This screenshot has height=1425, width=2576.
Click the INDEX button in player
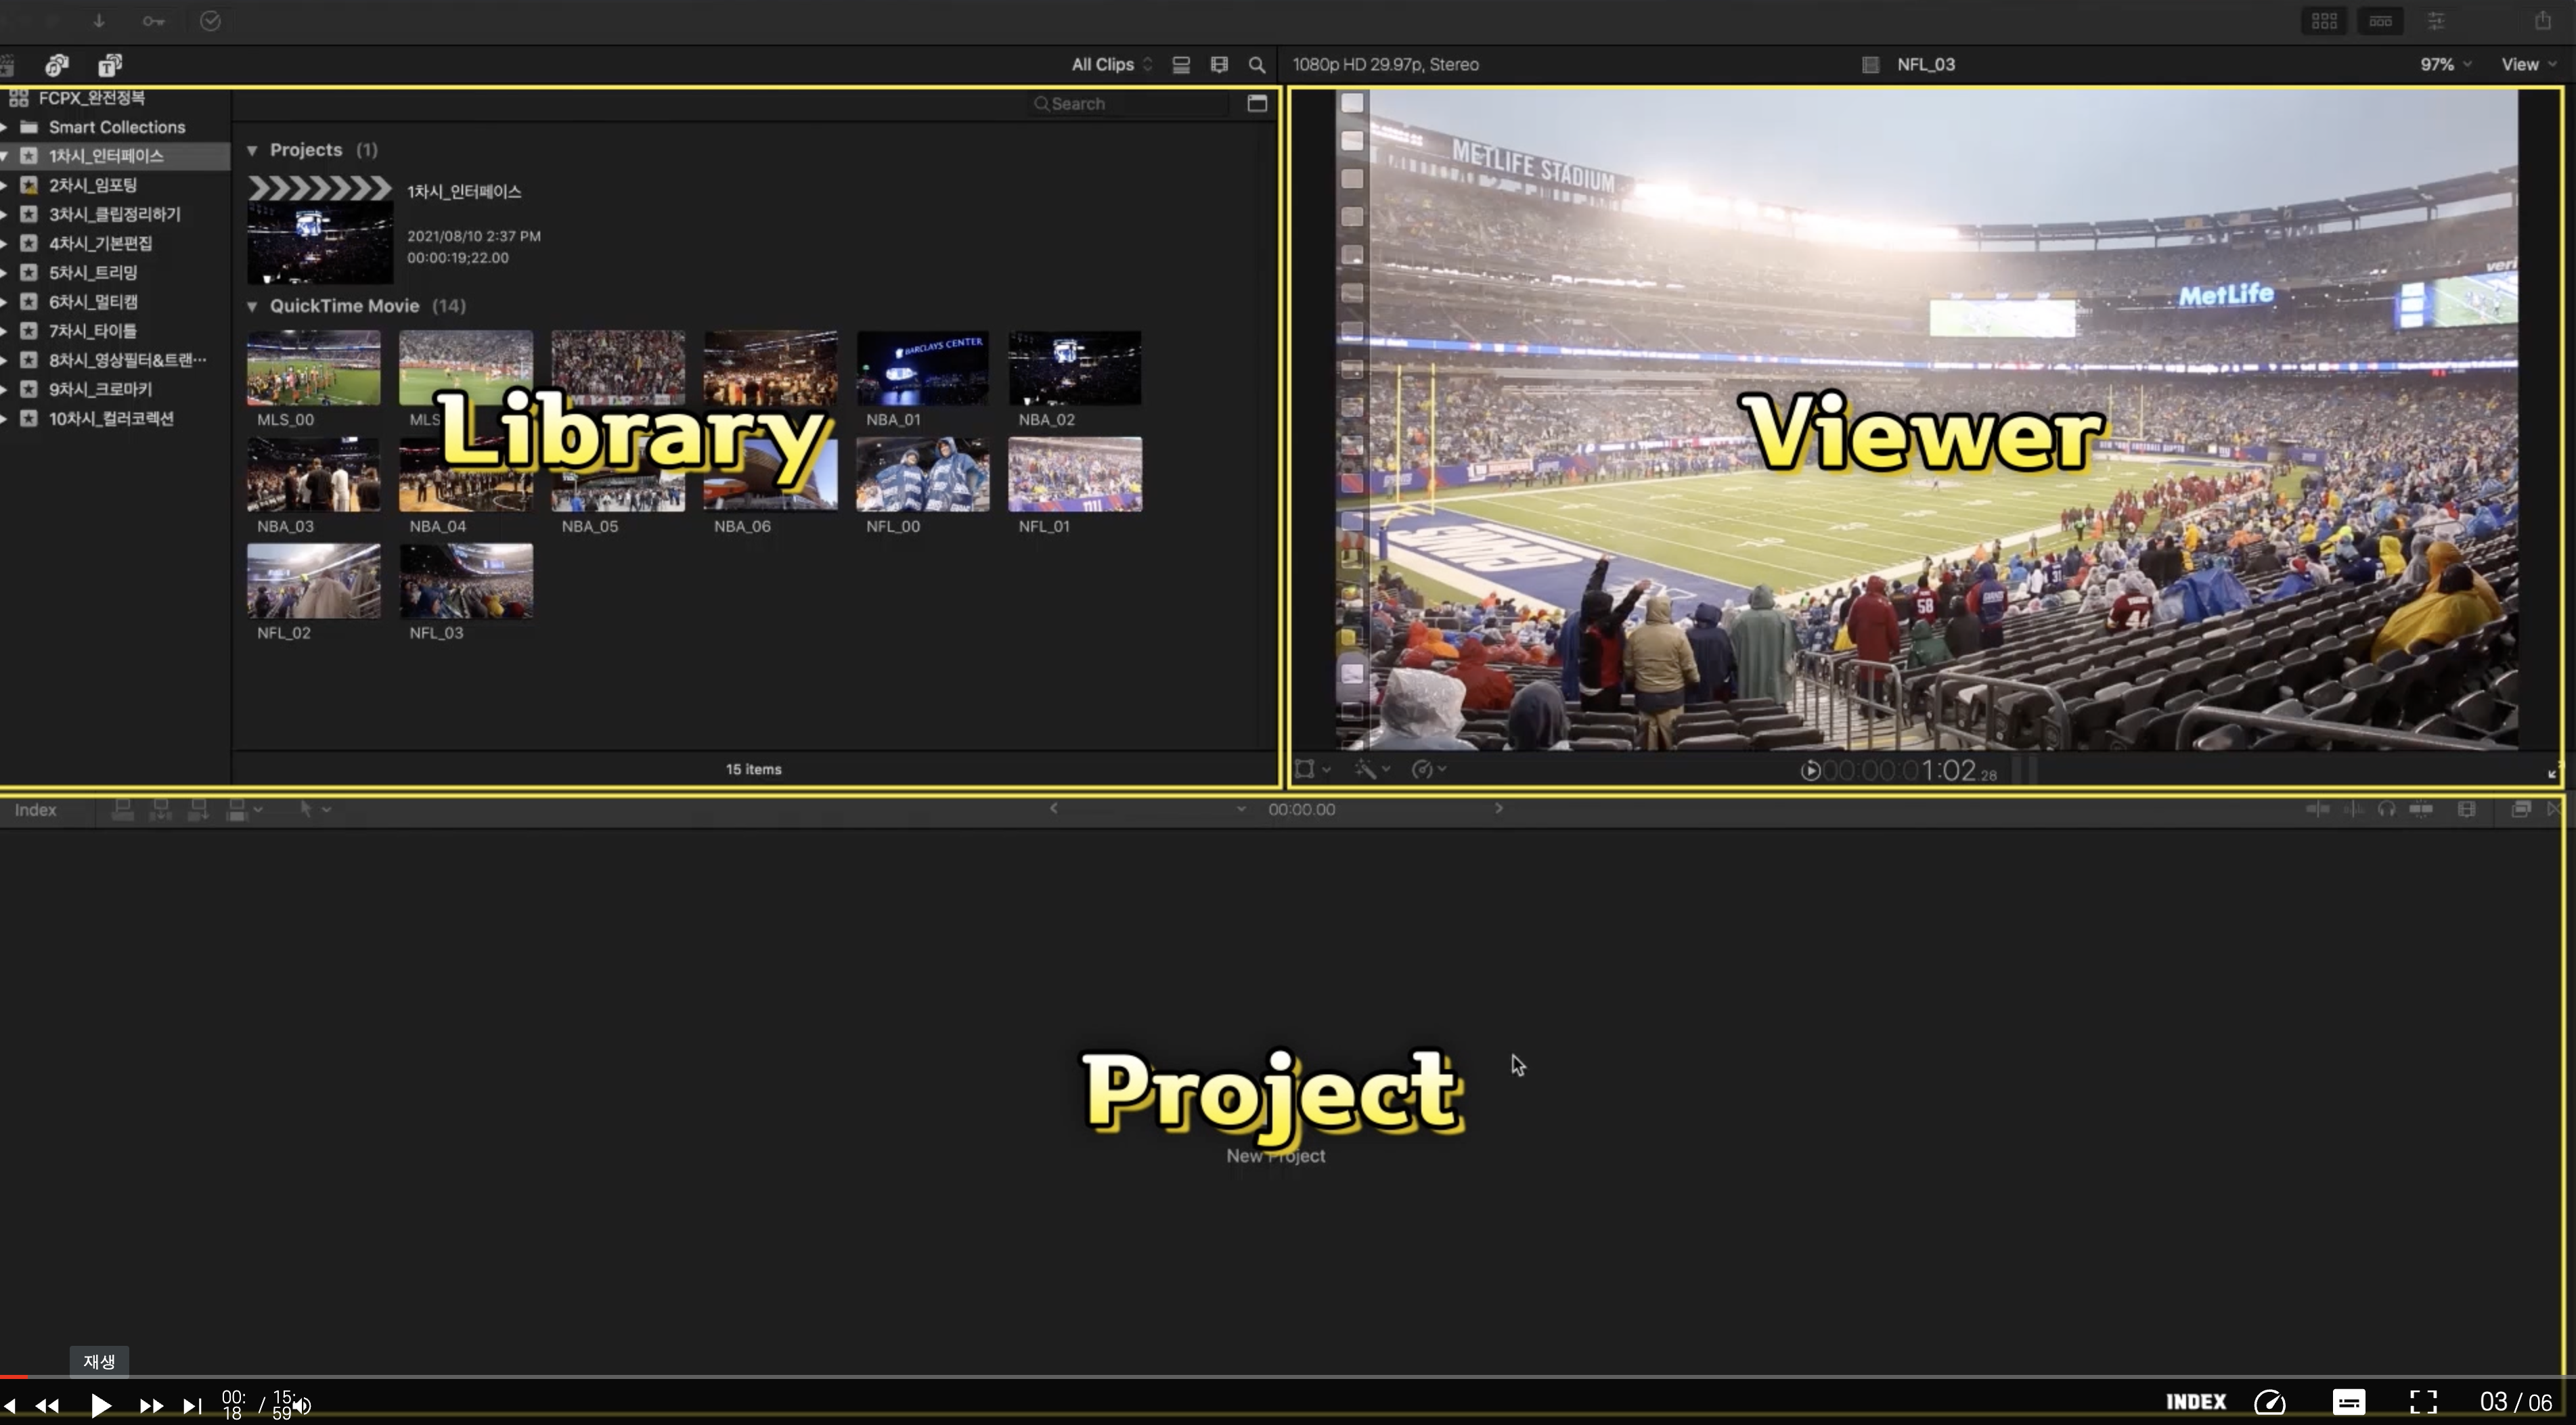[2196, 1402]
